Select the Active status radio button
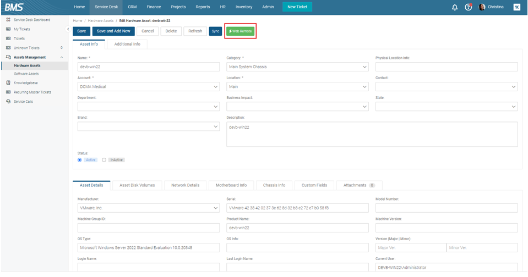528x277 pixels. point(80,160)
